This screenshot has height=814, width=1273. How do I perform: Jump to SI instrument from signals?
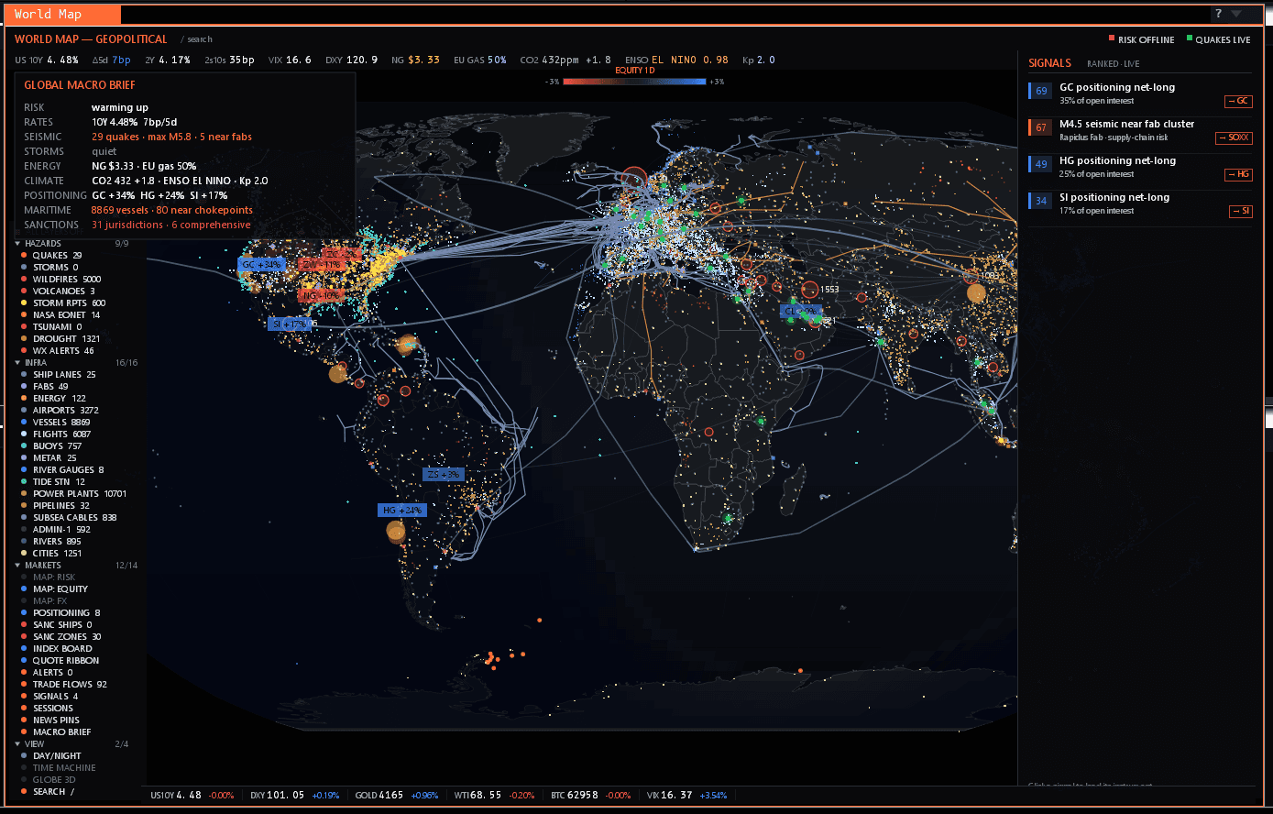click(1240, 211)
